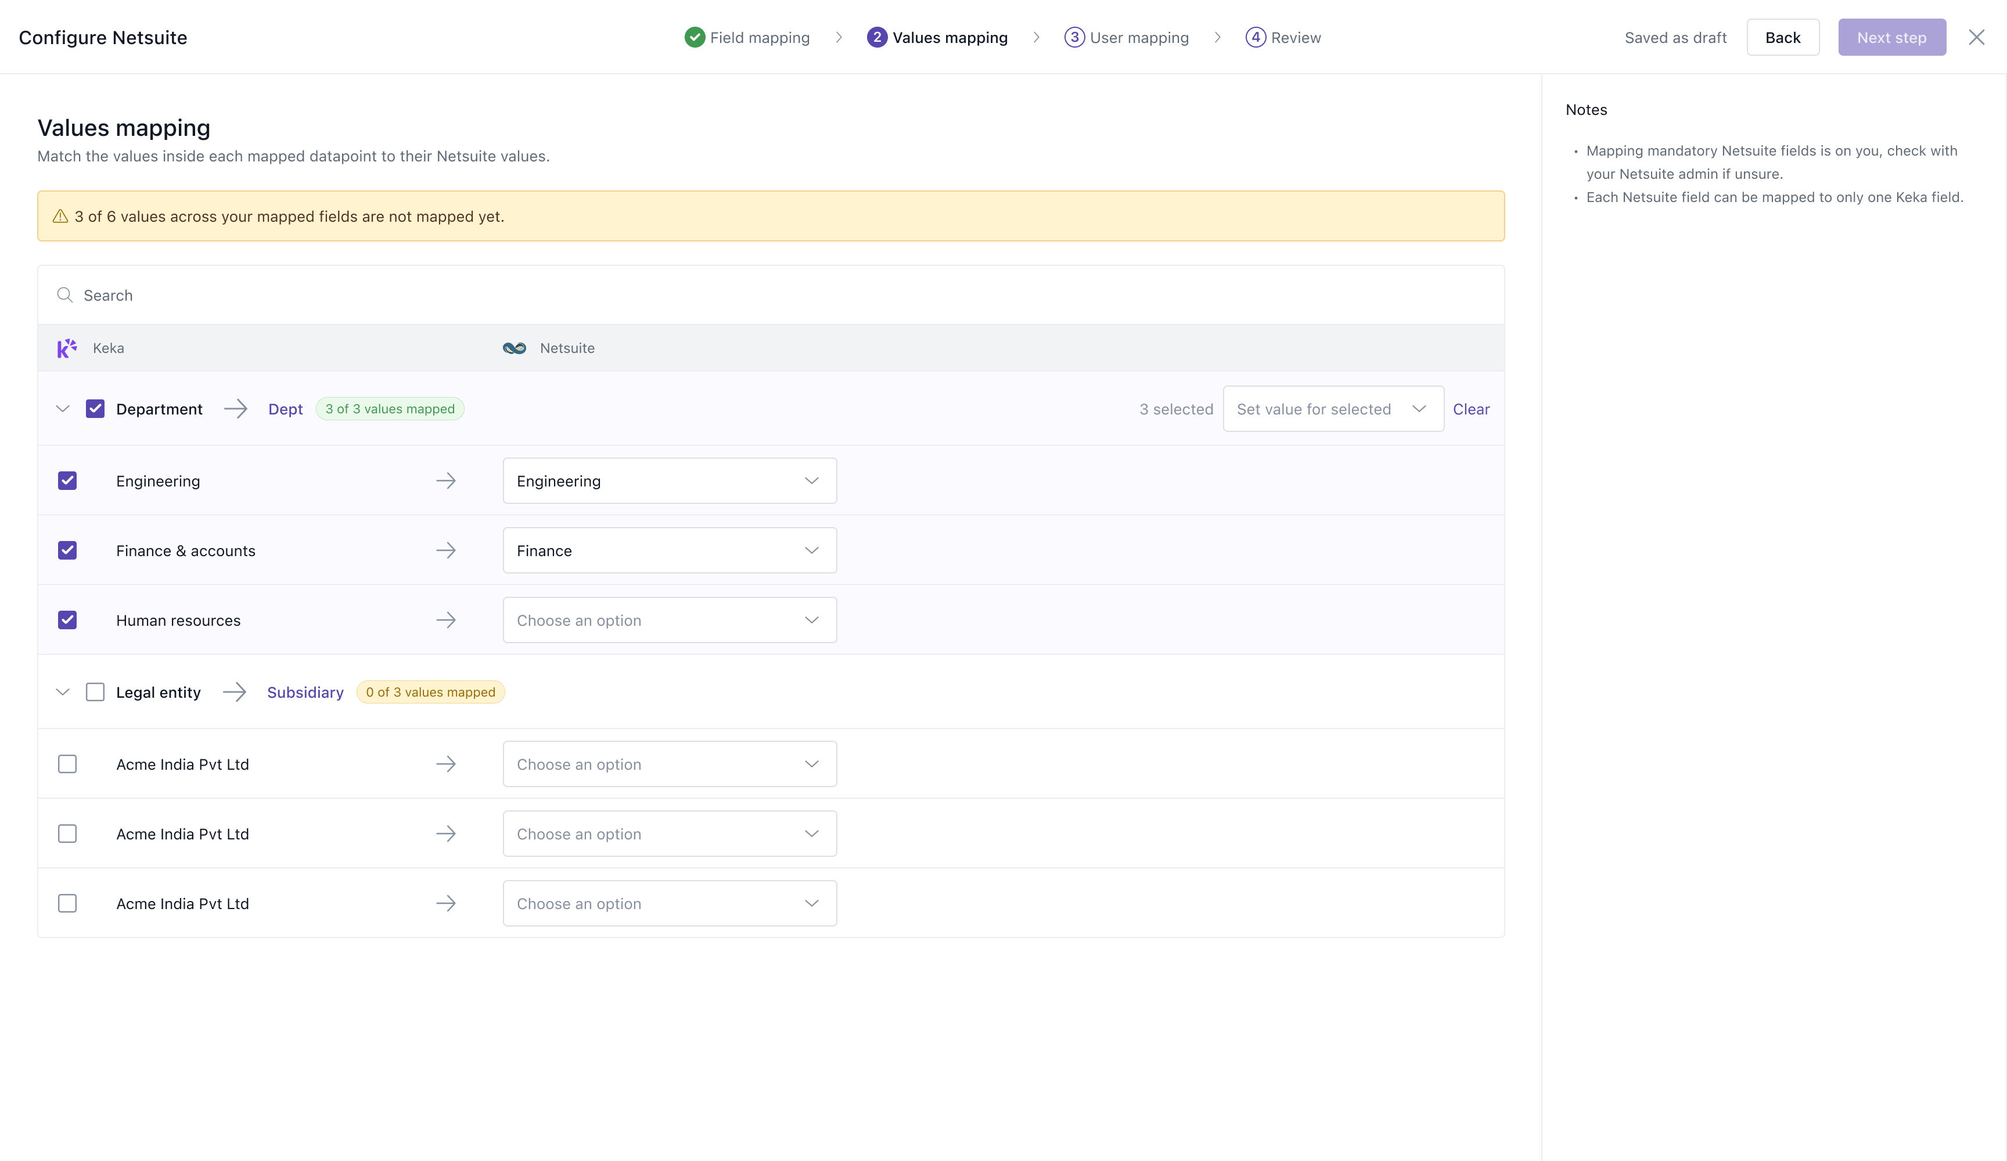Open the Finance Netsuite value dropdown
The image size is (2007, 1161).
pos(670,550)
